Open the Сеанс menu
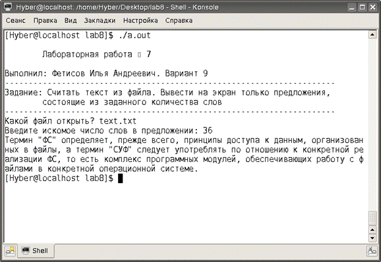This screenshot has height=262, width=381. (x=16, y=20)
